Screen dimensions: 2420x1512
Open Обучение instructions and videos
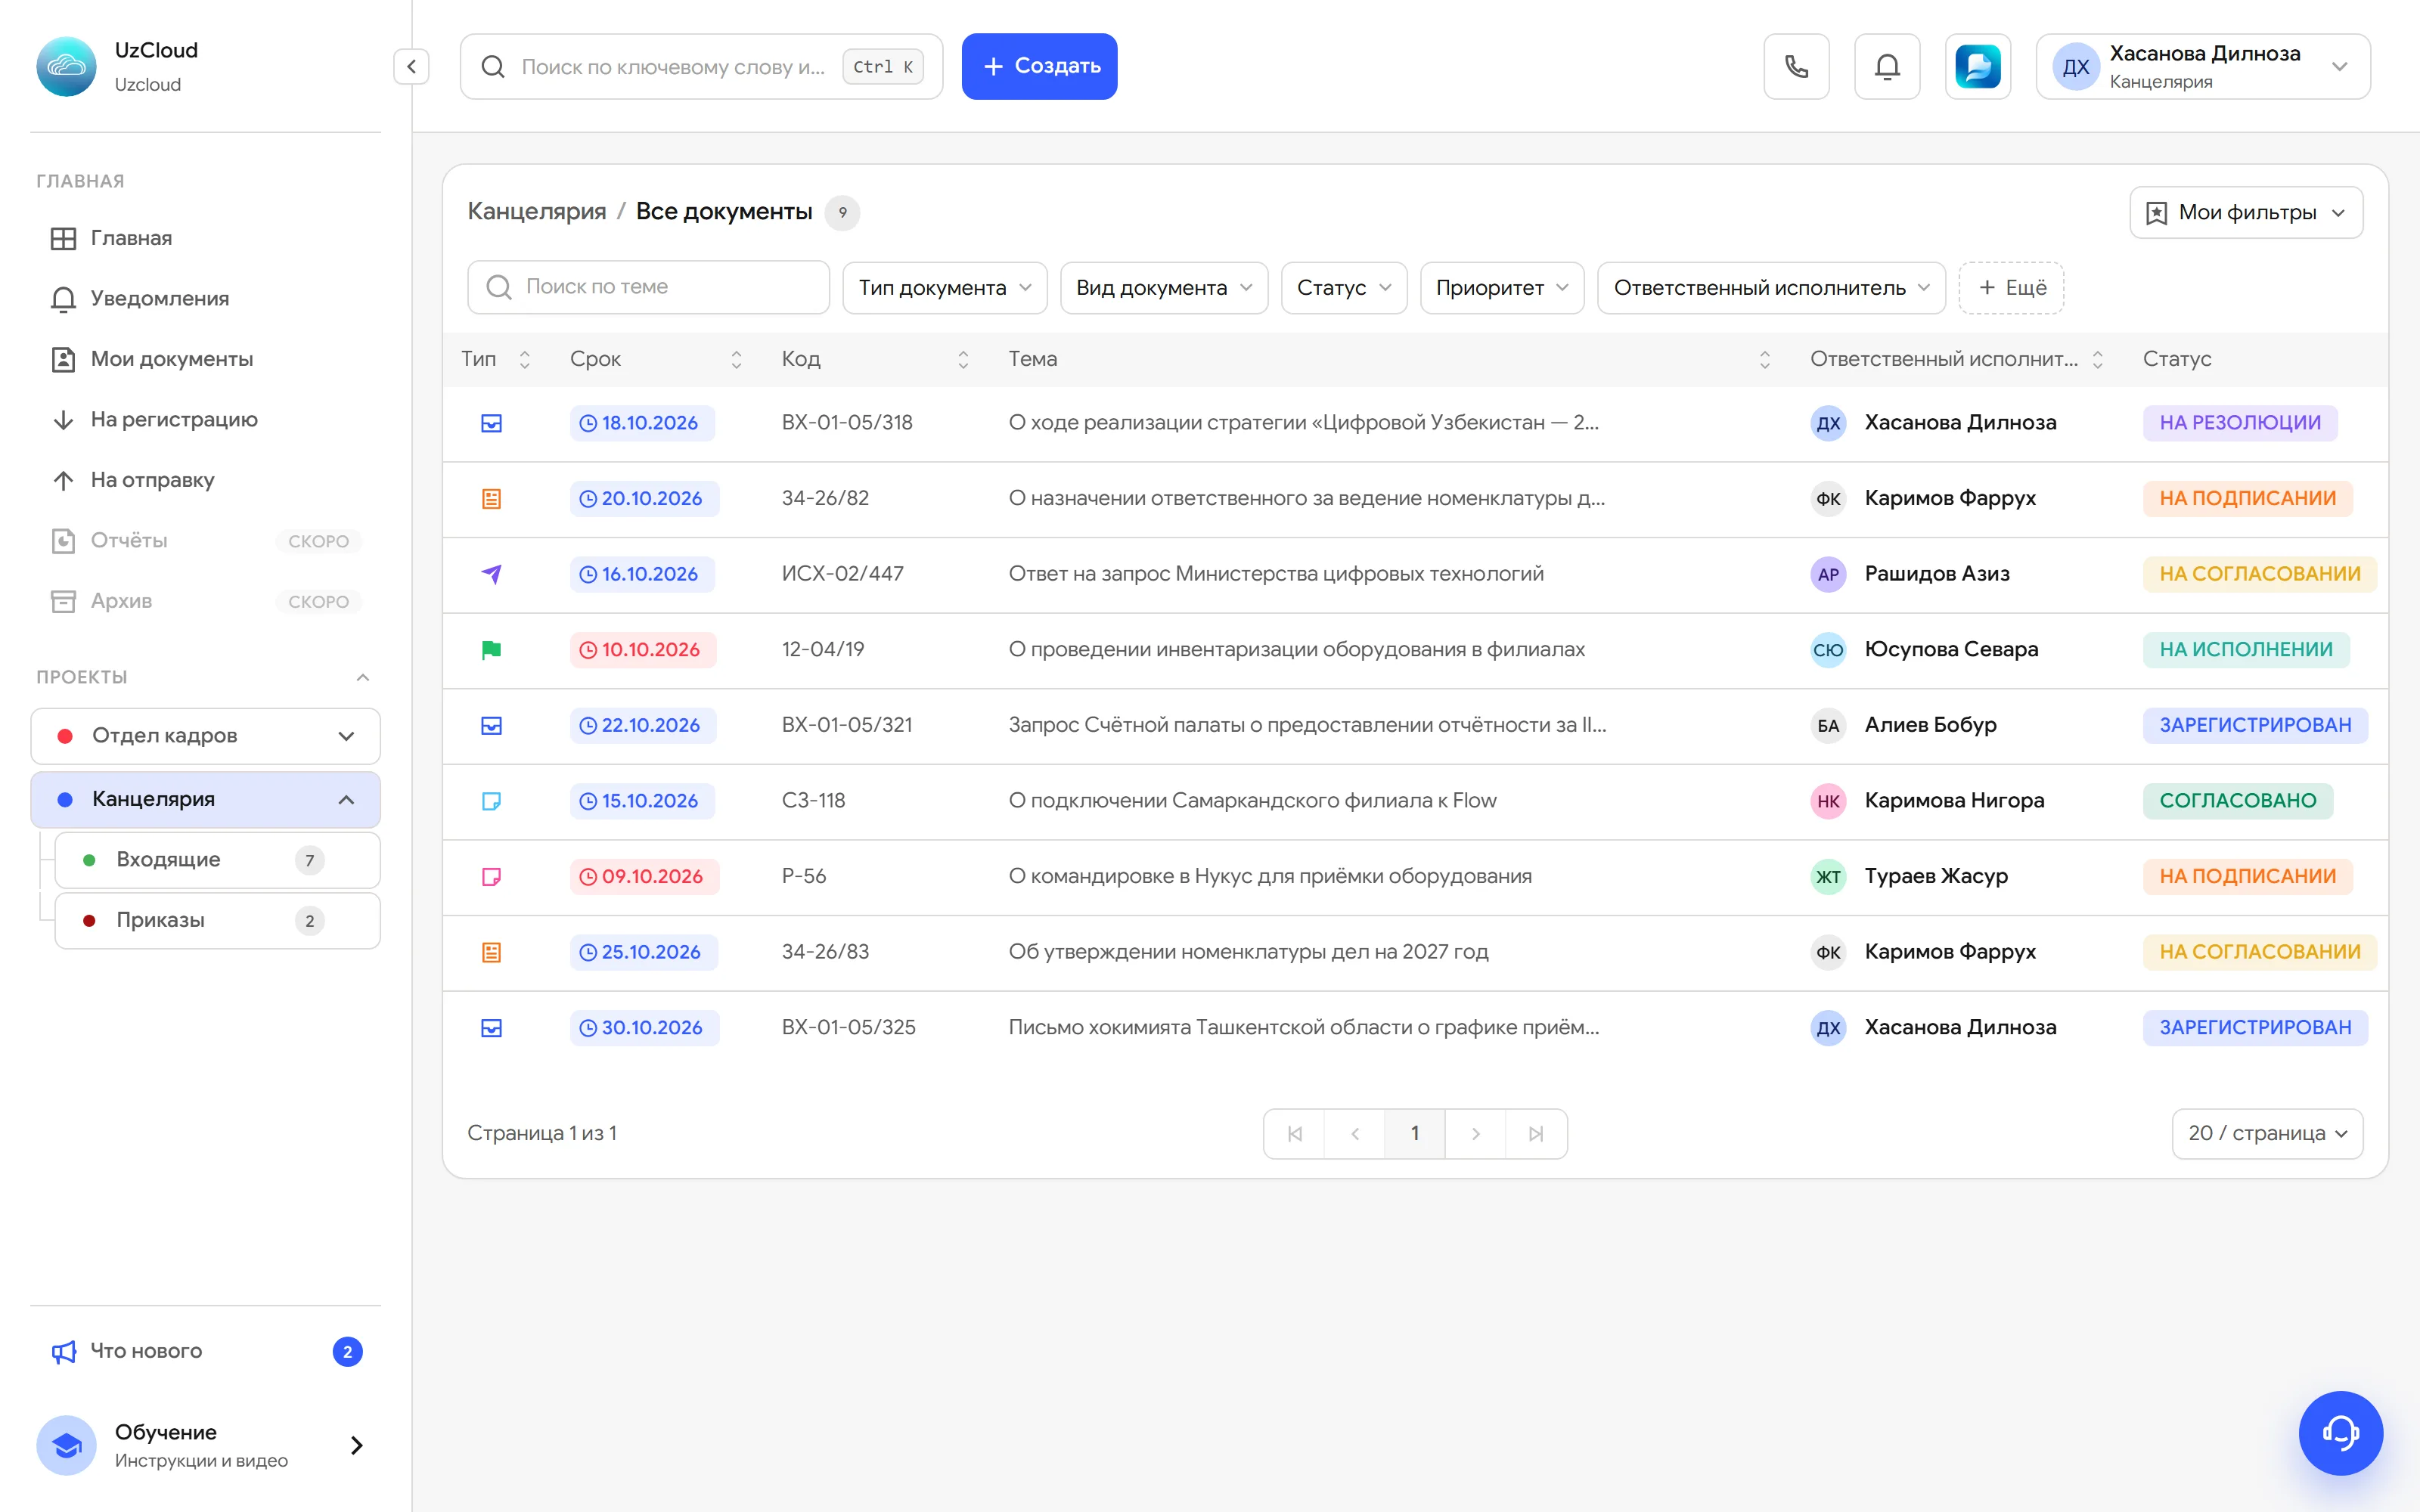click(x=205, y=1445)
